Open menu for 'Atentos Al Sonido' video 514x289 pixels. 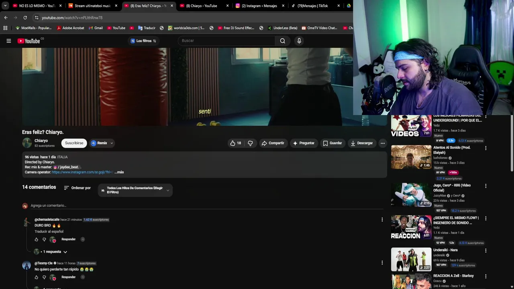(485, 148)
